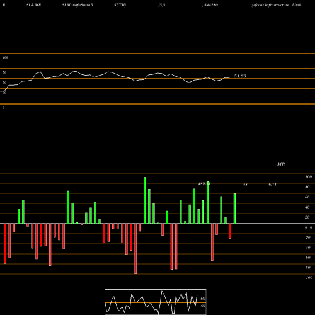Image resolution: width=315 pixels, height=315 pixels.
Task: Click the 489.53 value above the bars
Action: coord(204,184)
